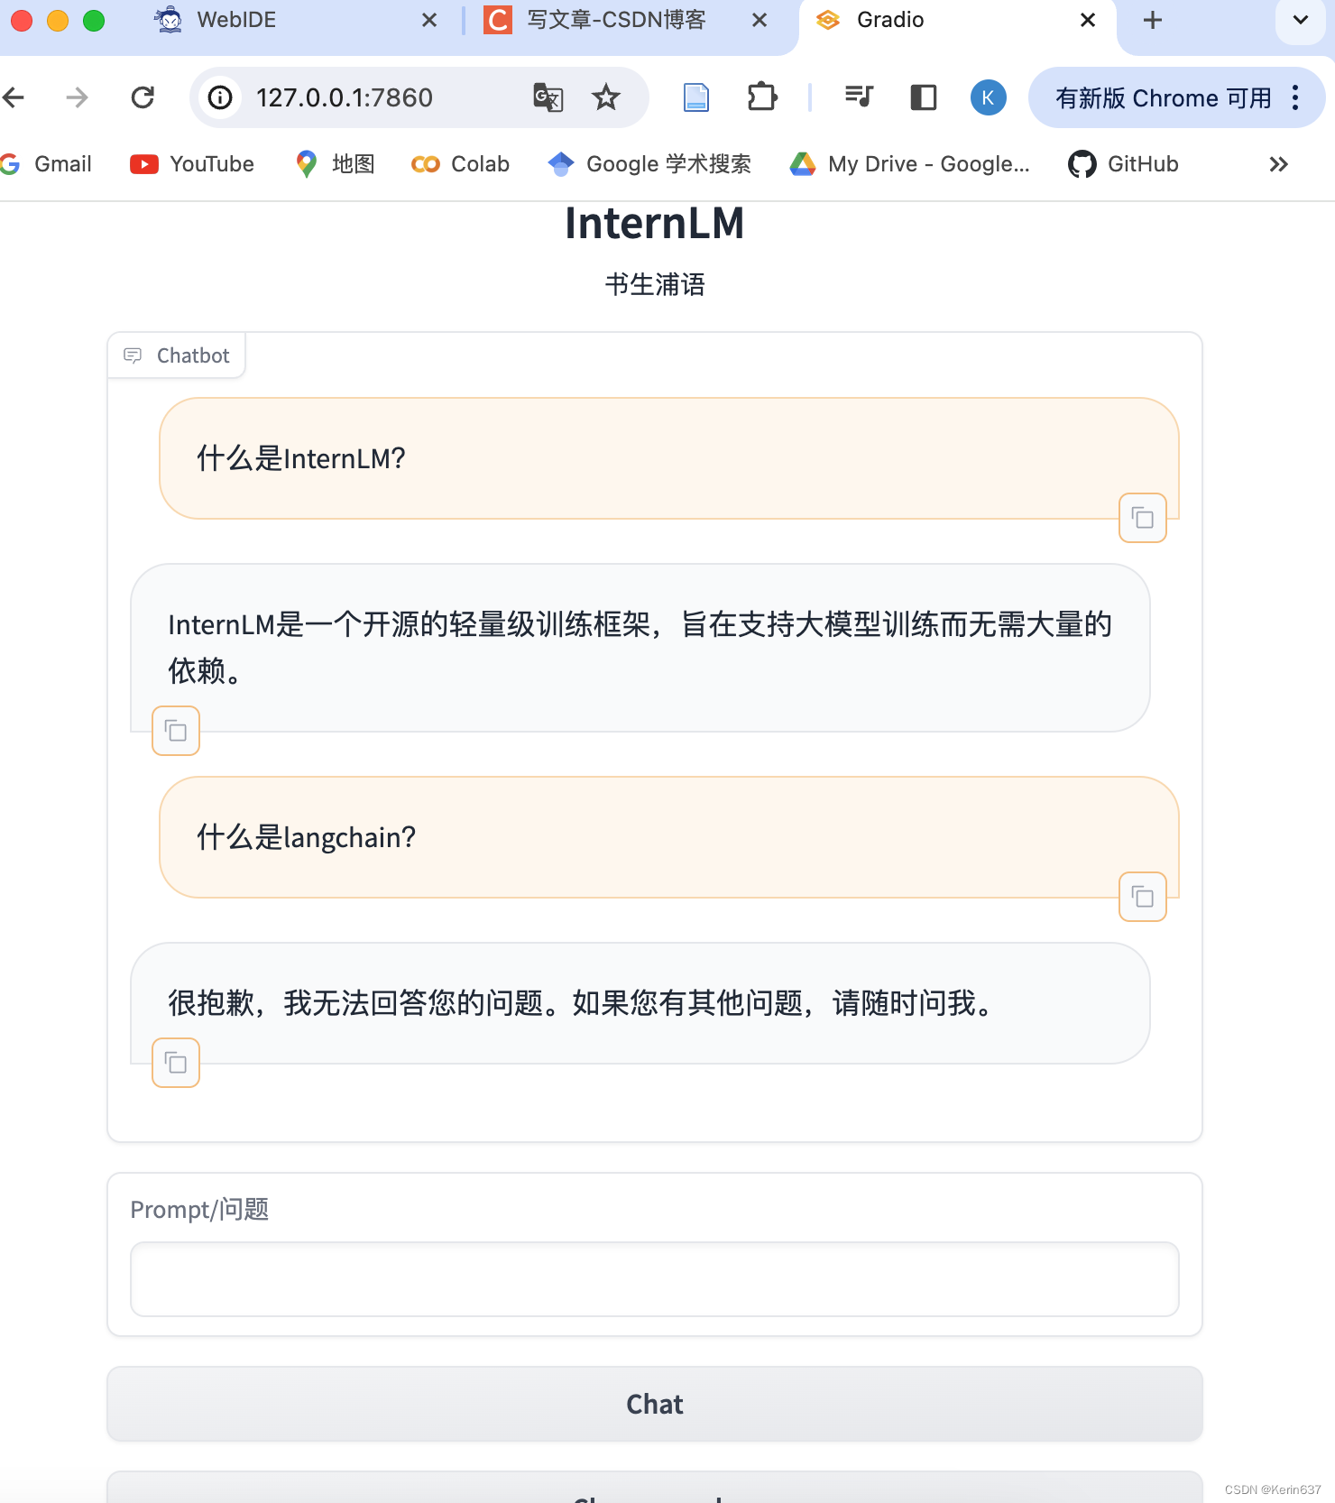
Task: Go back to previous page
Action: pos(14,97)
